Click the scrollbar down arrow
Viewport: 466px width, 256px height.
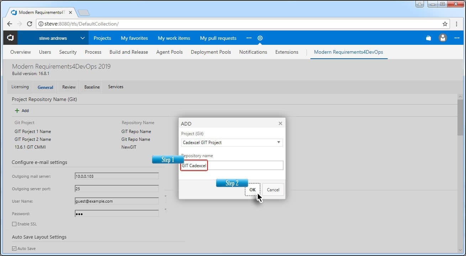461,249
